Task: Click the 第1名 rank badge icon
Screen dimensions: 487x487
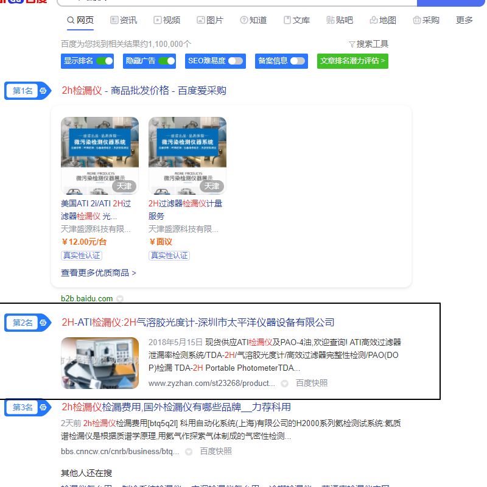Action: [27, 91]
